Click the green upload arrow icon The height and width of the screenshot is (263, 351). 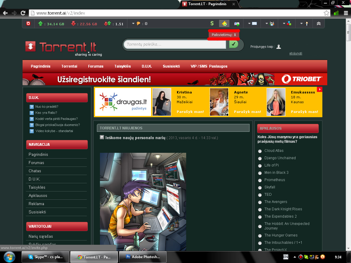pos(40,23)
